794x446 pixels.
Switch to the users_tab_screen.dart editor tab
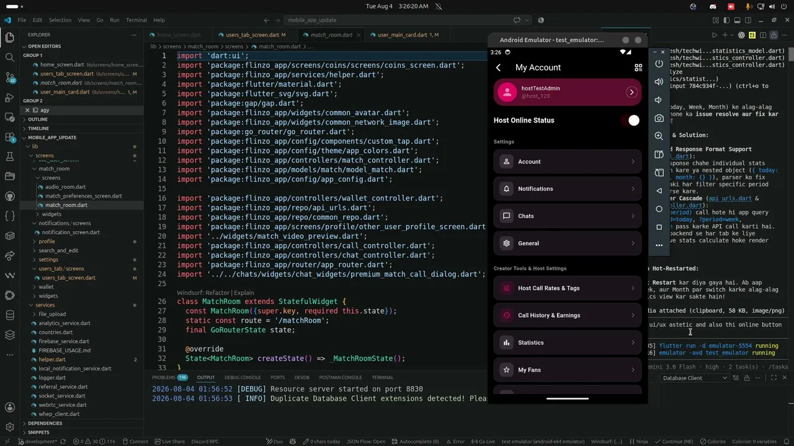click(252, 35)
